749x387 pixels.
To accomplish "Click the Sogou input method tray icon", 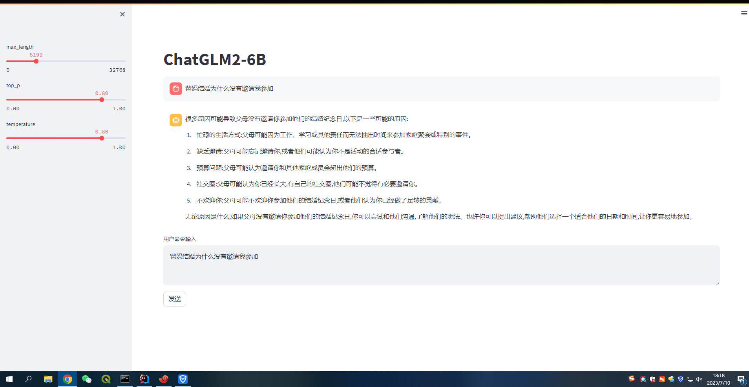I will click(632, 379).
